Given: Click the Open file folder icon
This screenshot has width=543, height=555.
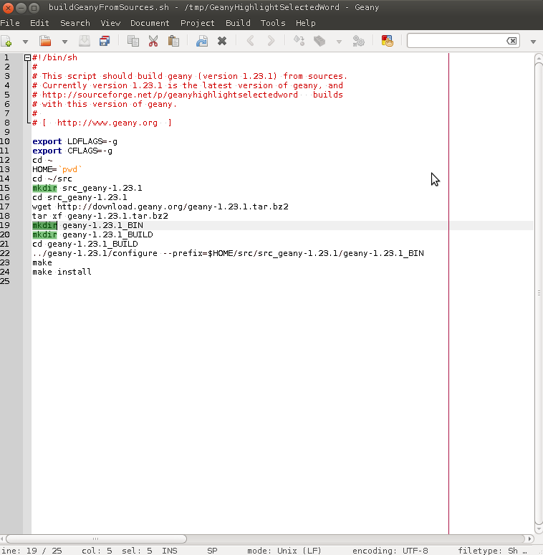Looking at the screenshot, I should click(x=44, y=42).
